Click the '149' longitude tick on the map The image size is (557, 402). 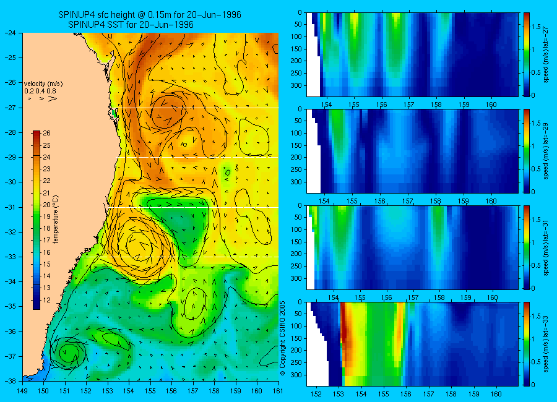coord(22,391)
